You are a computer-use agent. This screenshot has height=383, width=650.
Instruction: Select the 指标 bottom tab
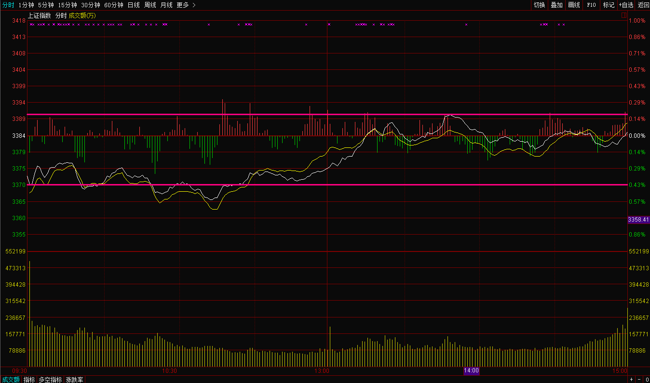pyautogui.click(x=29, y=380)
